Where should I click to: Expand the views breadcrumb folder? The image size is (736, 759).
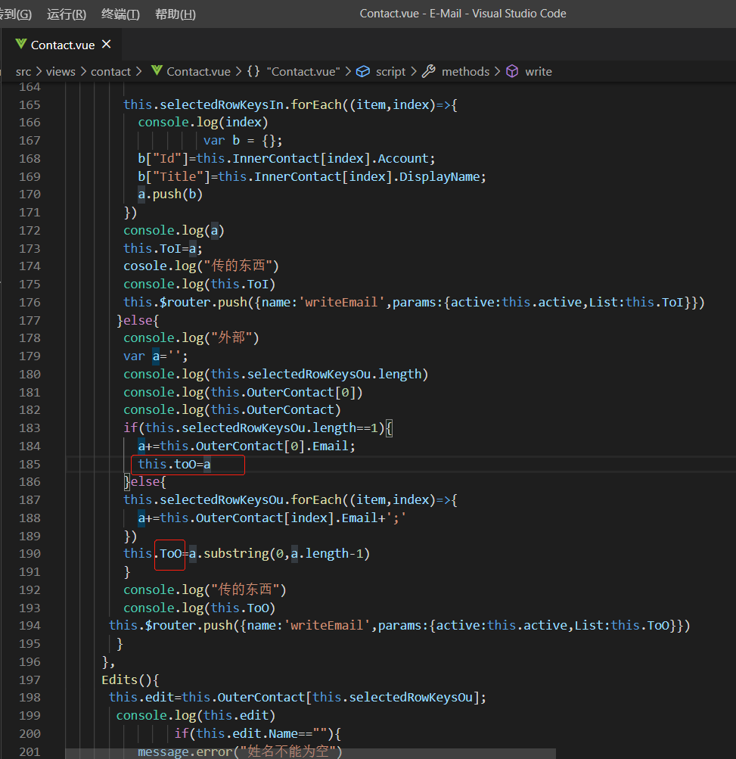[x=61, y=71]
